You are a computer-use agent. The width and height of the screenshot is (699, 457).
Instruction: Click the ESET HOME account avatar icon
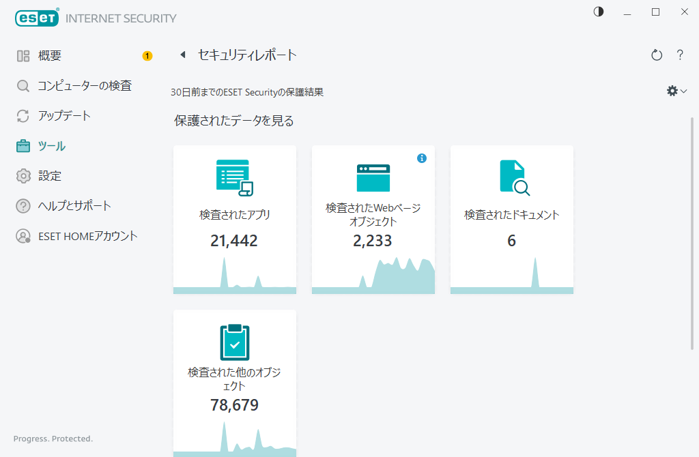pyautogui.click(x=23, y=236)
